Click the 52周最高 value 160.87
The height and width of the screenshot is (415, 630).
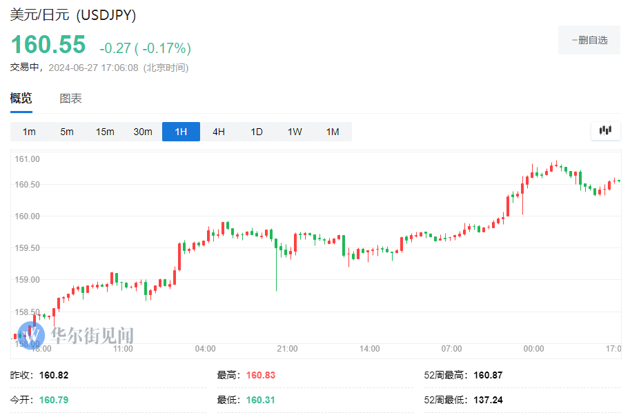point(488,375)
